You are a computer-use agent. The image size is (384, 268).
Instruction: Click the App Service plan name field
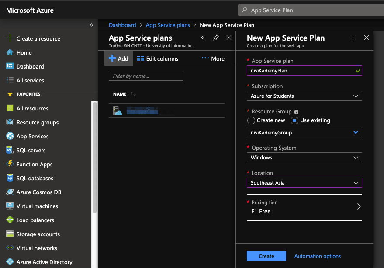tap(304, 70)
